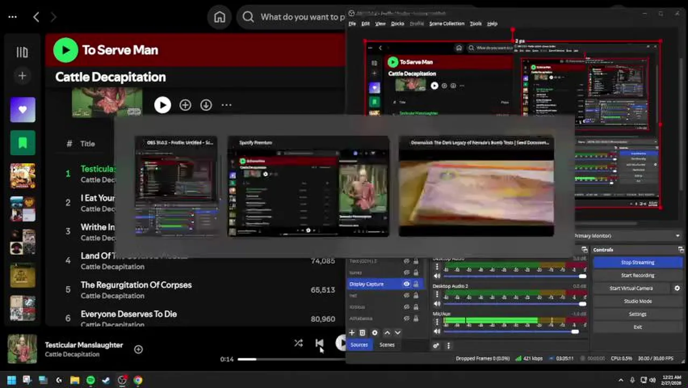Screen dimensions: 688x388
Task: Toggle visibility of the Athabasca source
Action: click(406, 318)
